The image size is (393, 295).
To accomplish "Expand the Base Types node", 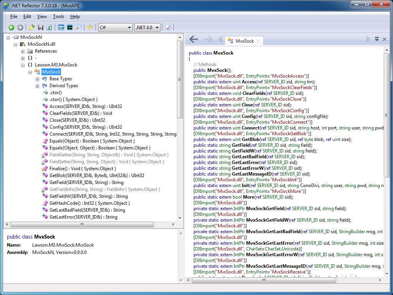I will pyautogui.click(x=37, y=79).
